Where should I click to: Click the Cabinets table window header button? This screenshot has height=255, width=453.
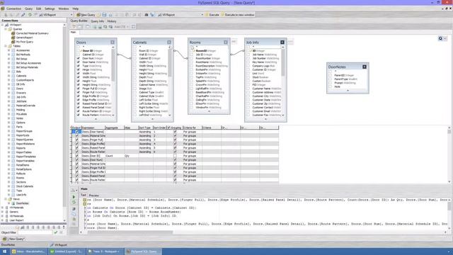[169, 42]
